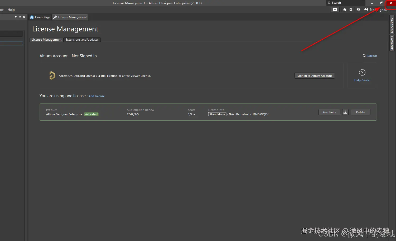Open the Comments side panel tab
Screen dimensions: 396x241
click(x=392, y=43)
